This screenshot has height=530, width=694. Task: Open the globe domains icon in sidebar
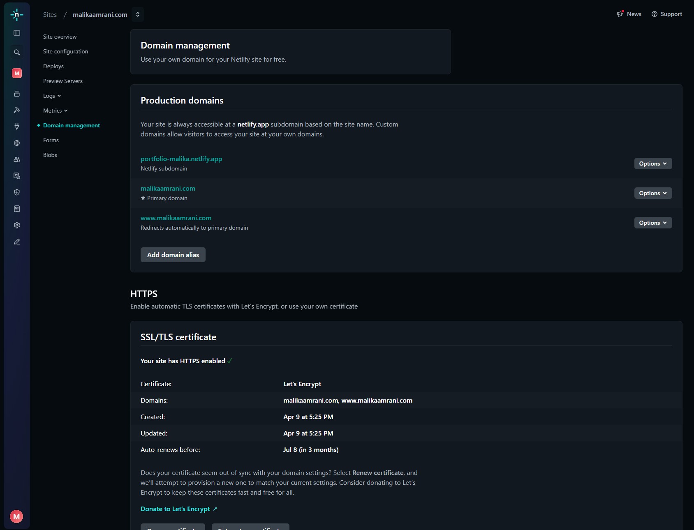click(x=17, y=143)
